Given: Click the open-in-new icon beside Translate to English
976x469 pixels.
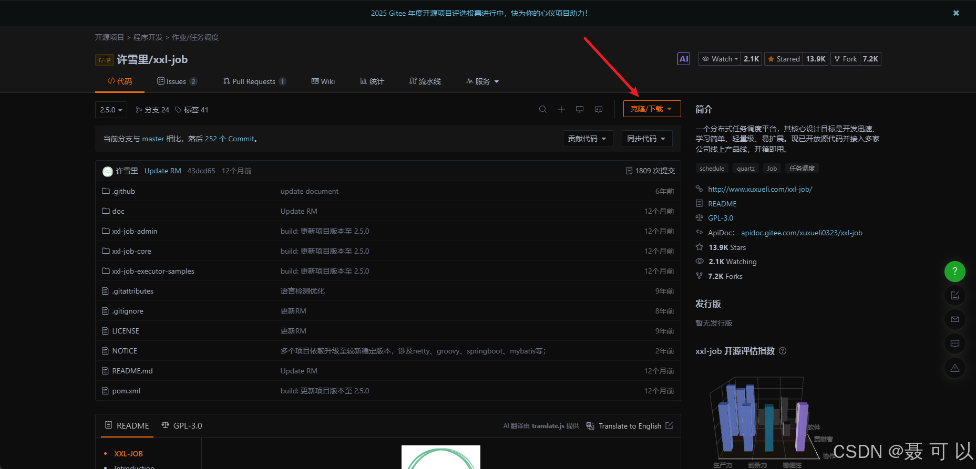Looking at the screenshot, I should click(x=669, y=425).
